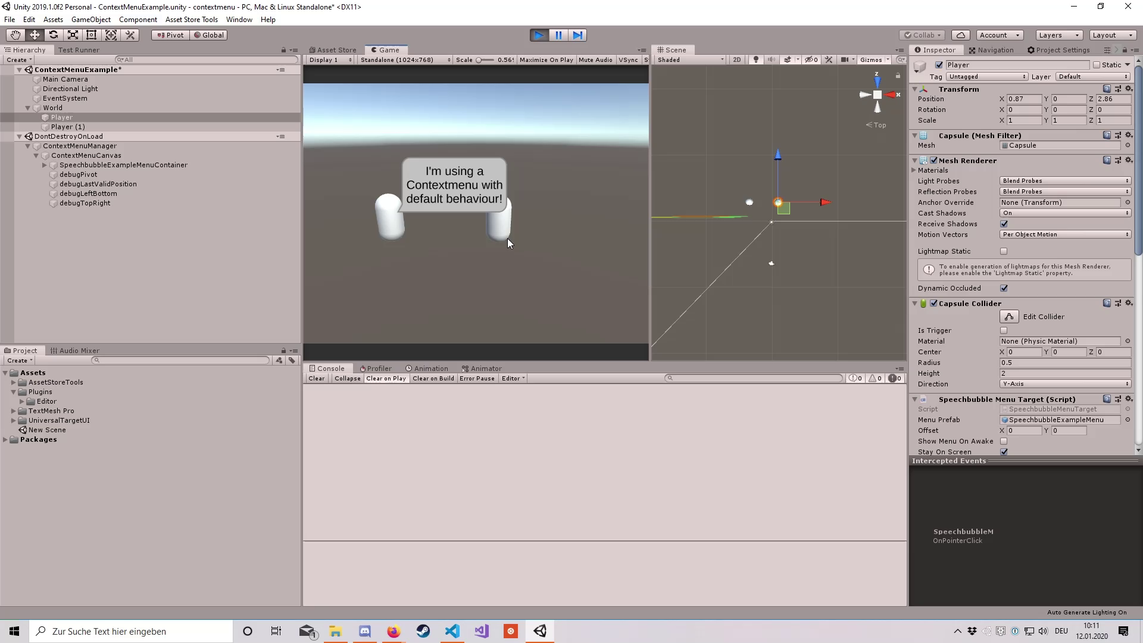The height and width of the screenshot is (643, 1143).
Task: Click the Position X value field
Action: tap(1024, 99)
